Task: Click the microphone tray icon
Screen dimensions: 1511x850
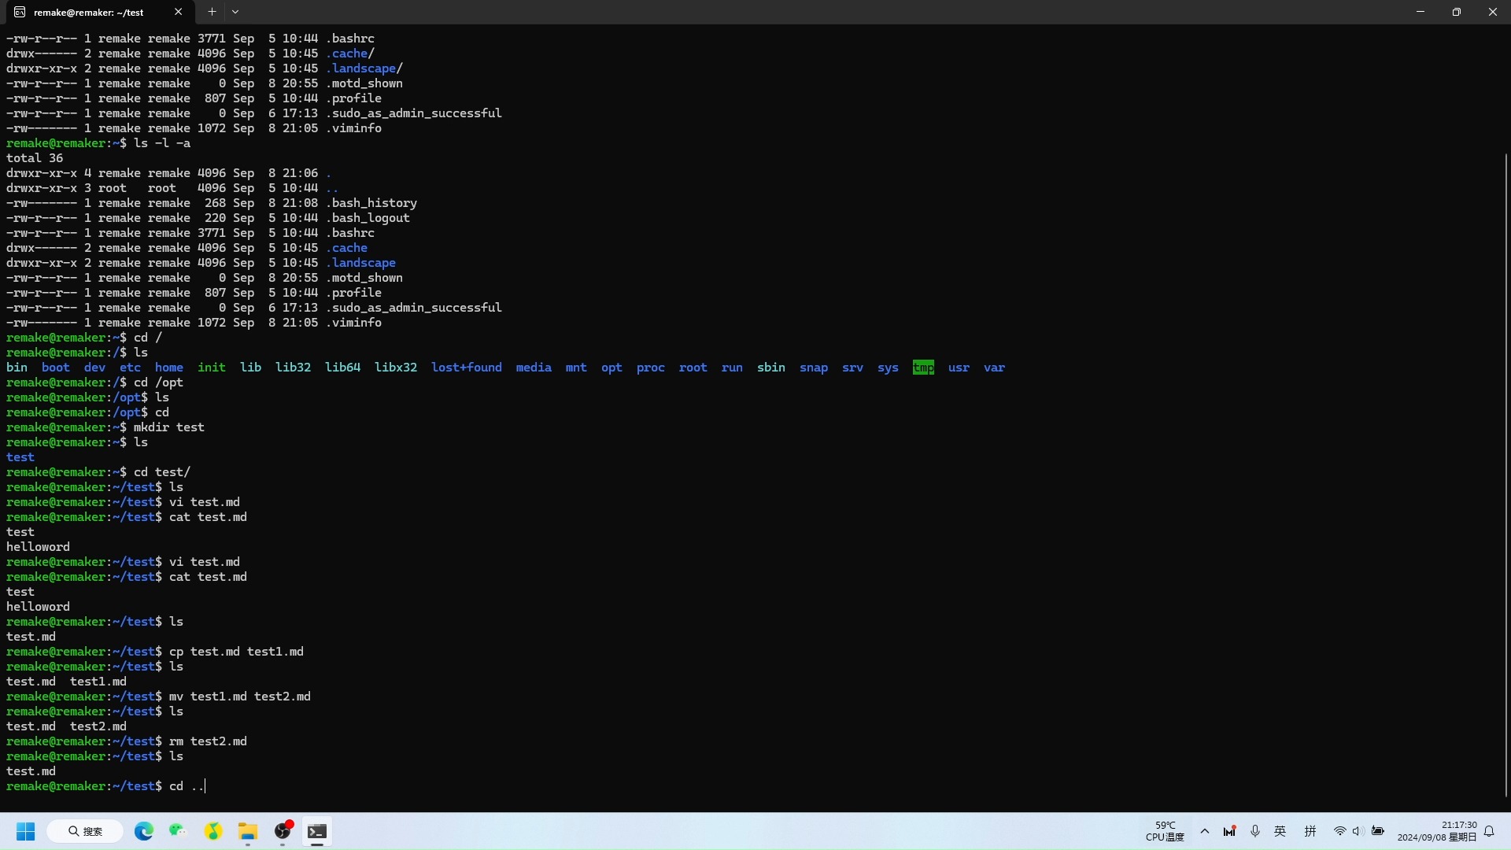Action: point(1255,831)
